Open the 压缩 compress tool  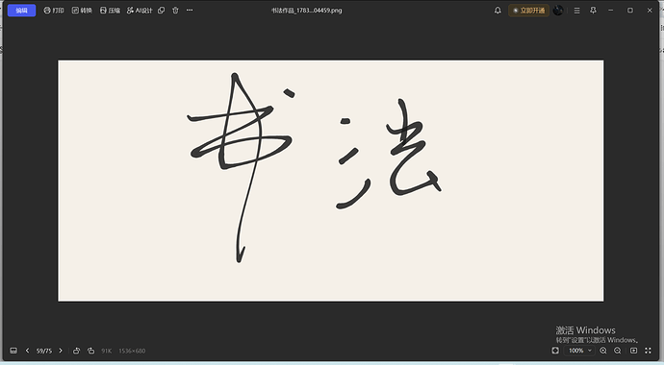(110, 11)
